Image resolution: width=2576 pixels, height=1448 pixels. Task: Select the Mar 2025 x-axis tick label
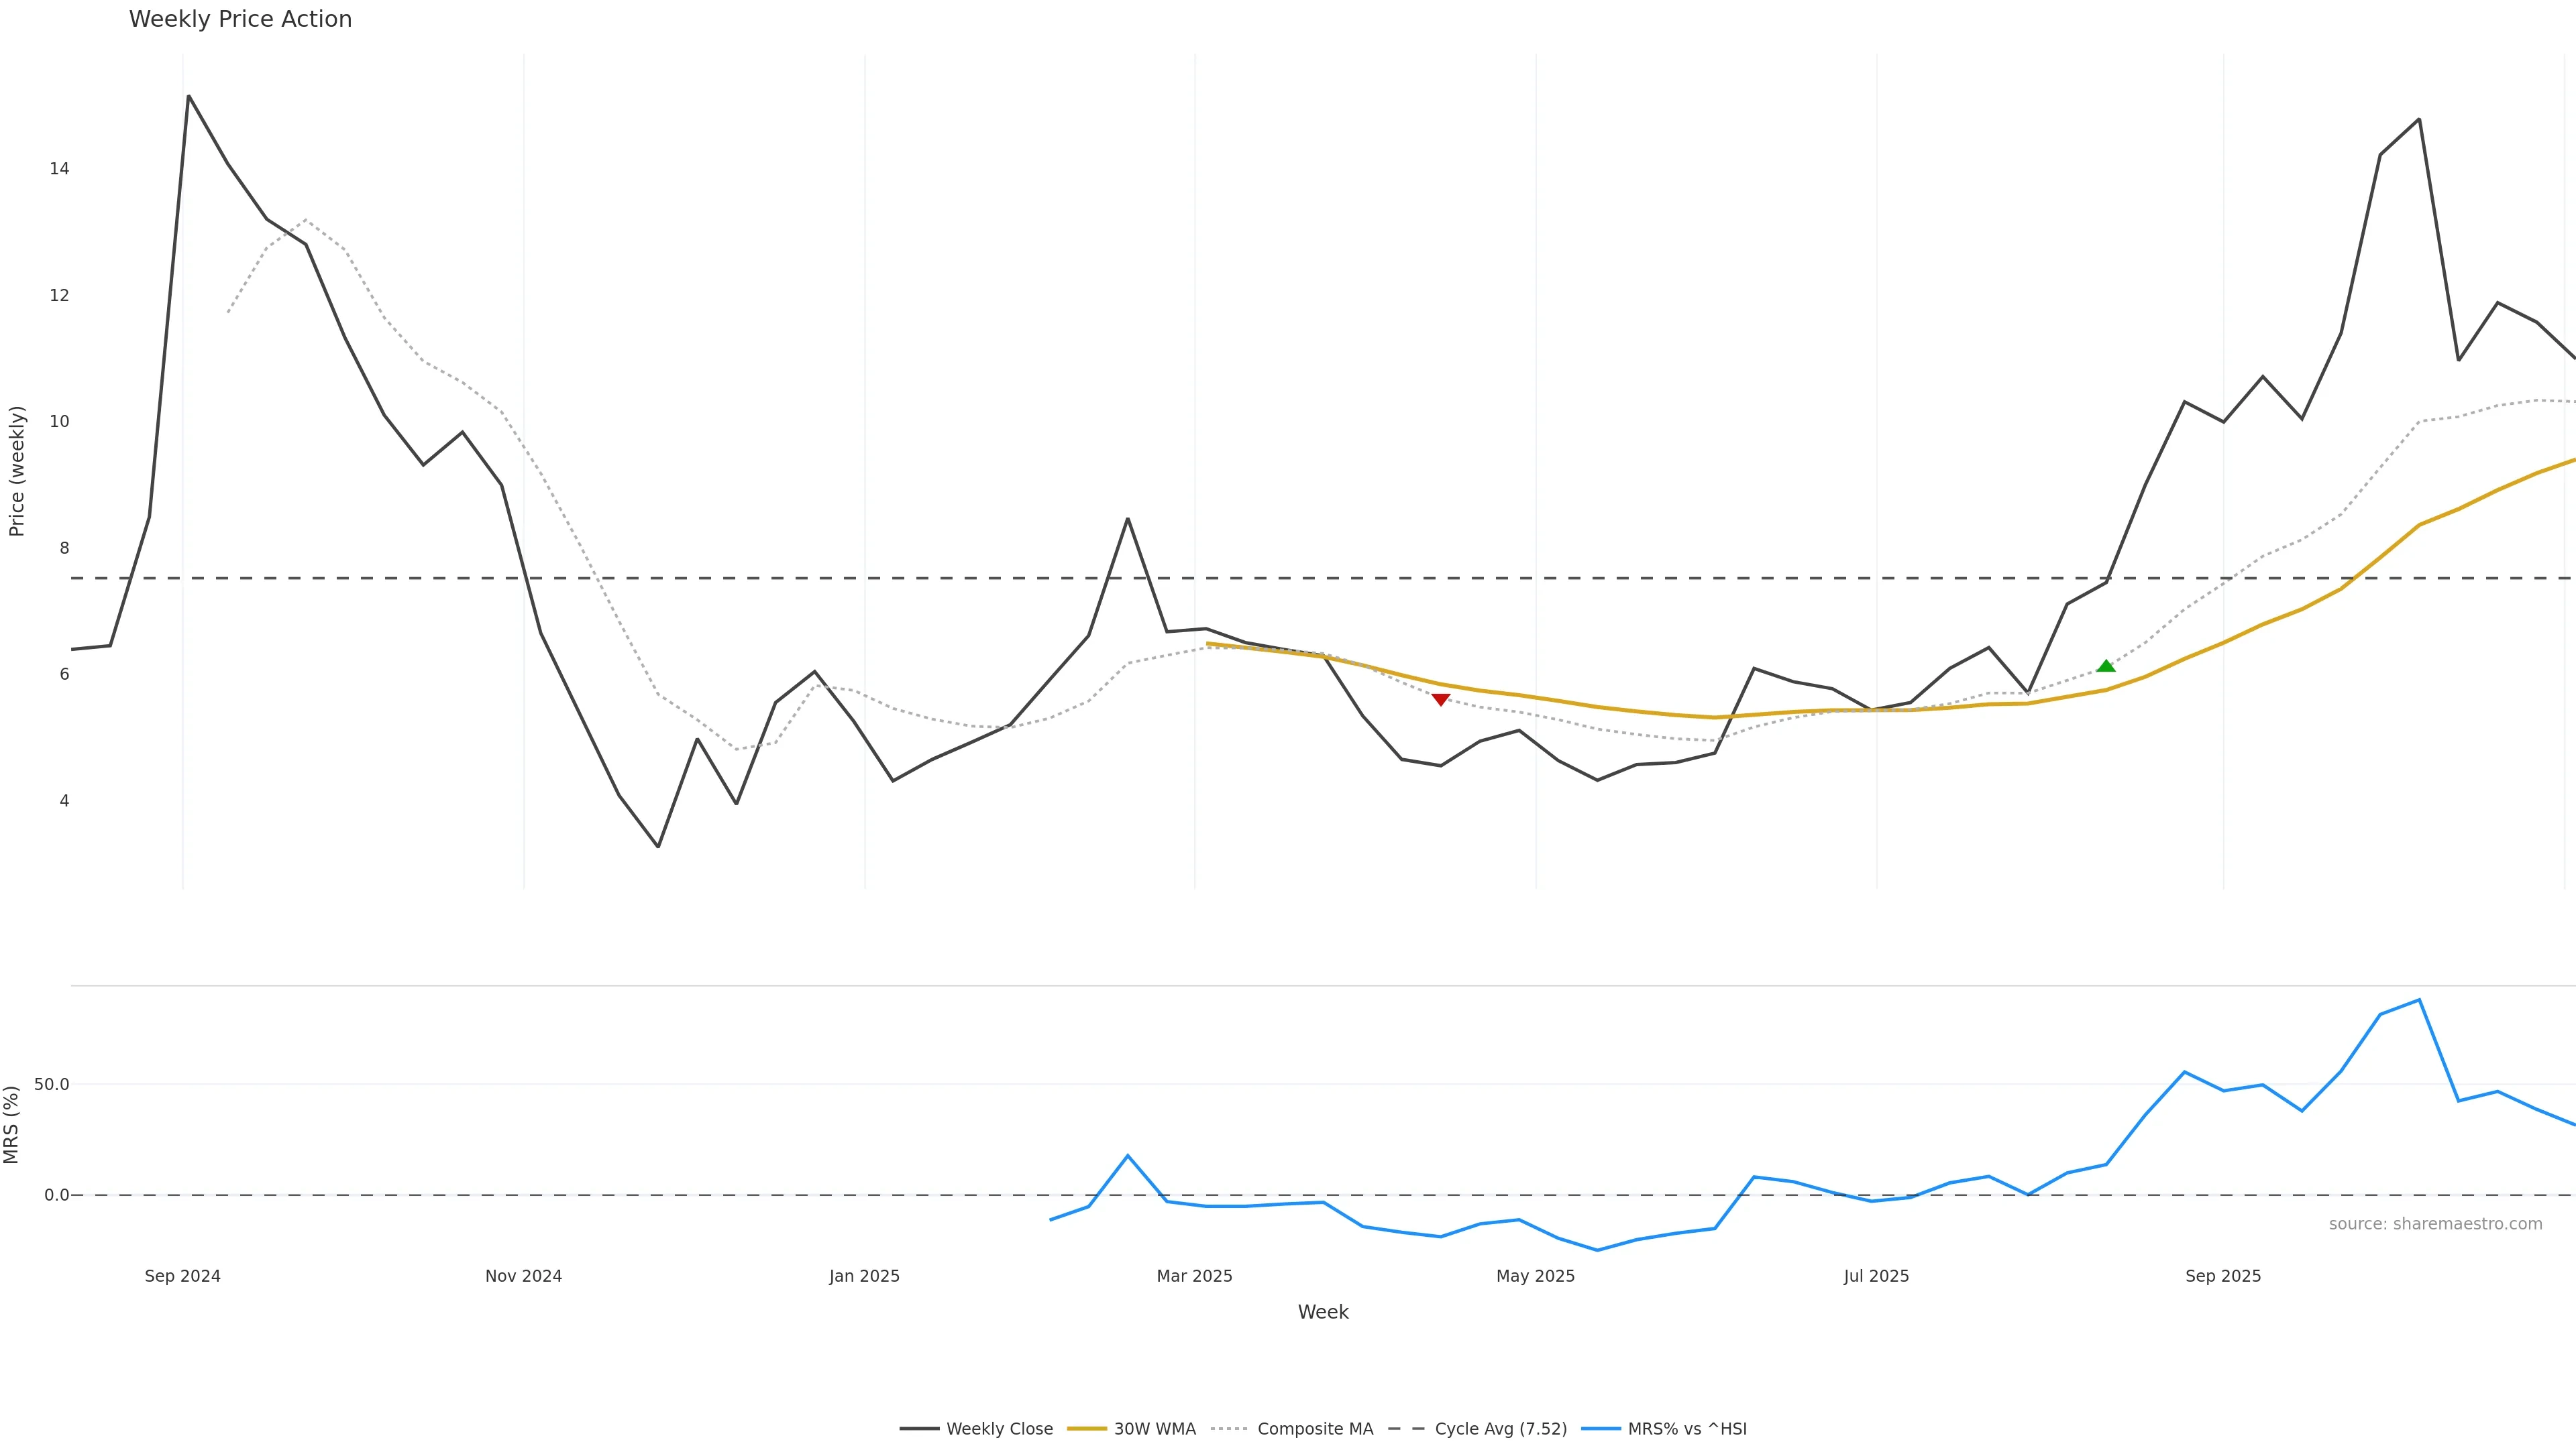click(1194, 1276)
